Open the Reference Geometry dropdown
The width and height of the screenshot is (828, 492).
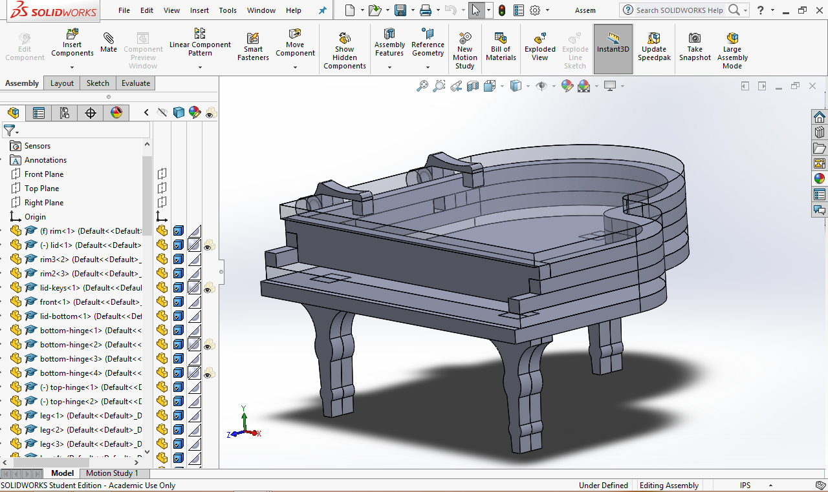coord(428,66)
